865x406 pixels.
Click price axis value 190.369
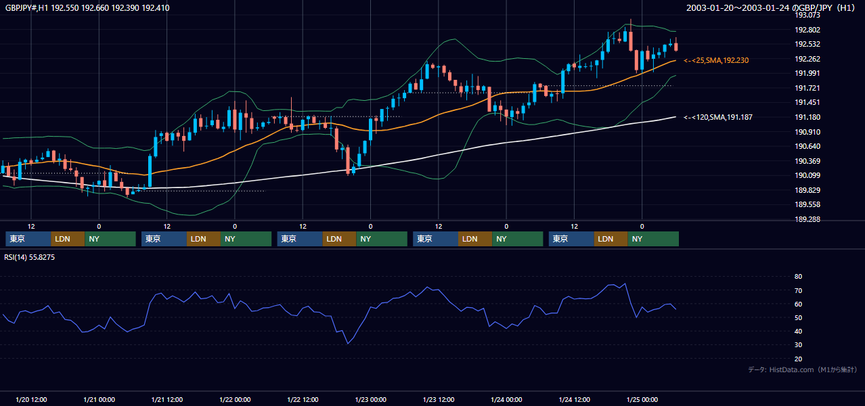coord(807,161)
